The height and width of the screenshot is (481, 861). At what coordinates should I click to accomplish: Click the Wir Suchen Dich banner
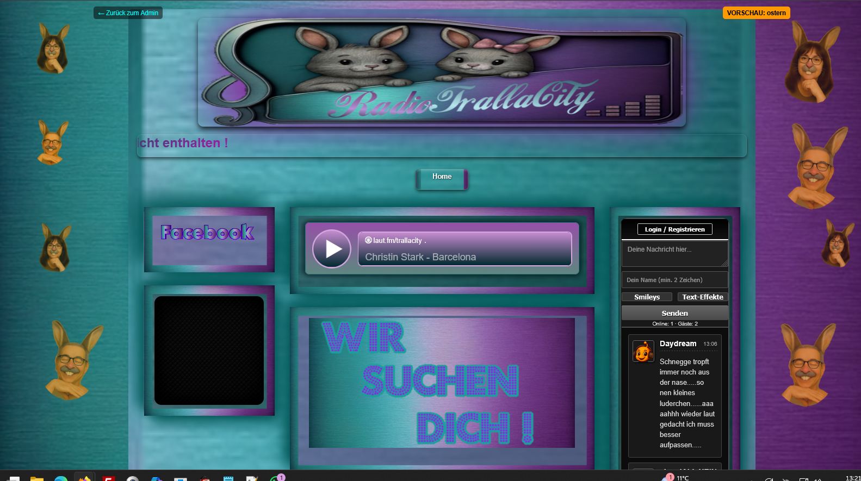442,383
